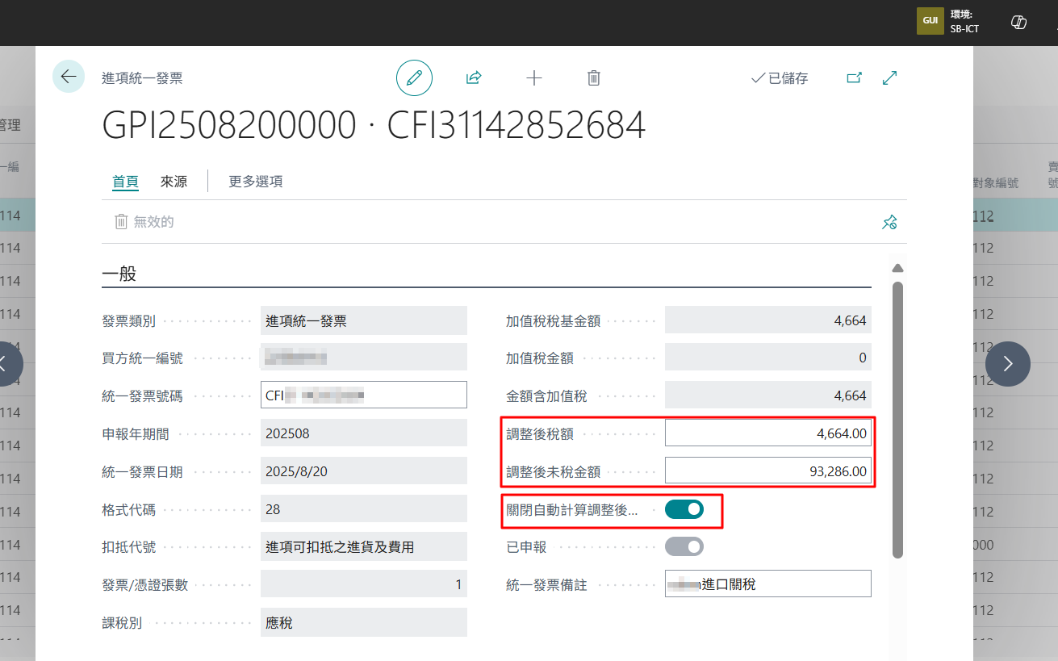1058x661 pixels.
Task: Click 扣抵代號 value 進項可扣抵之進貨及費用
Action: tap(364, 546)
